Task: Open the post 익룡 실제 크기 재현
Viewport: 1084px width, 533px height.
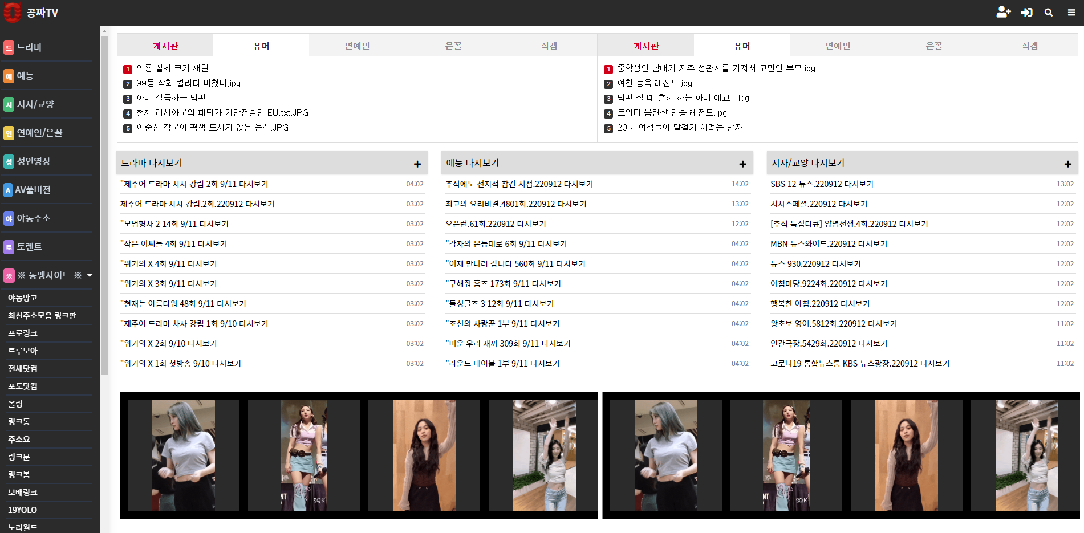Action: 172,68
